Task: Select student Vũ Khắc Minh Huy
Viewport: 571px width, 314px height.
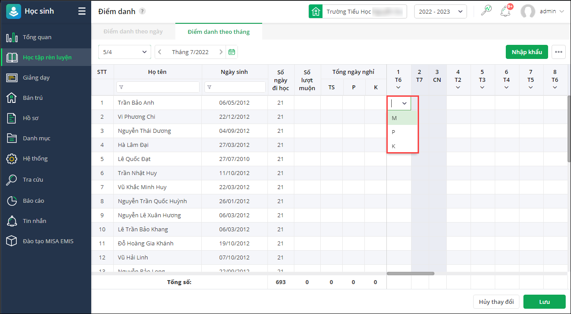Action: pyautogui.click(x=142, y=187)
